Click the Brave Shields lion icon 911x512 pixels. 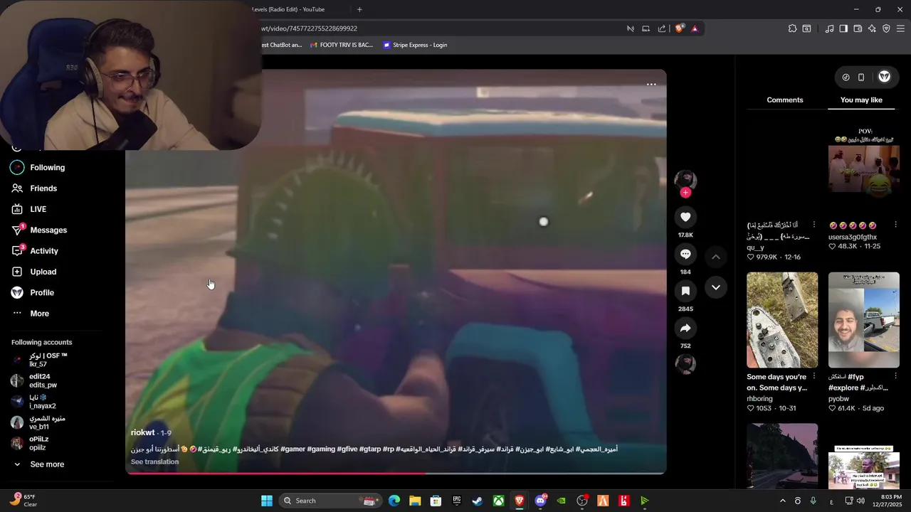point(679,28)
